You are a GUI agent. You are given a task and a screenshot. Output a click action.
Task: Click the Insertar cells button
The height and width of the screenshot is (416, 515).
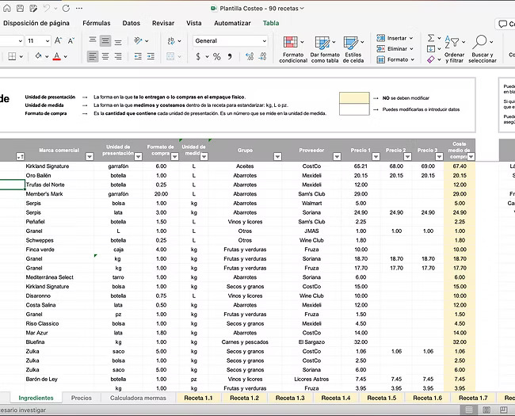(x=396, y=38)
